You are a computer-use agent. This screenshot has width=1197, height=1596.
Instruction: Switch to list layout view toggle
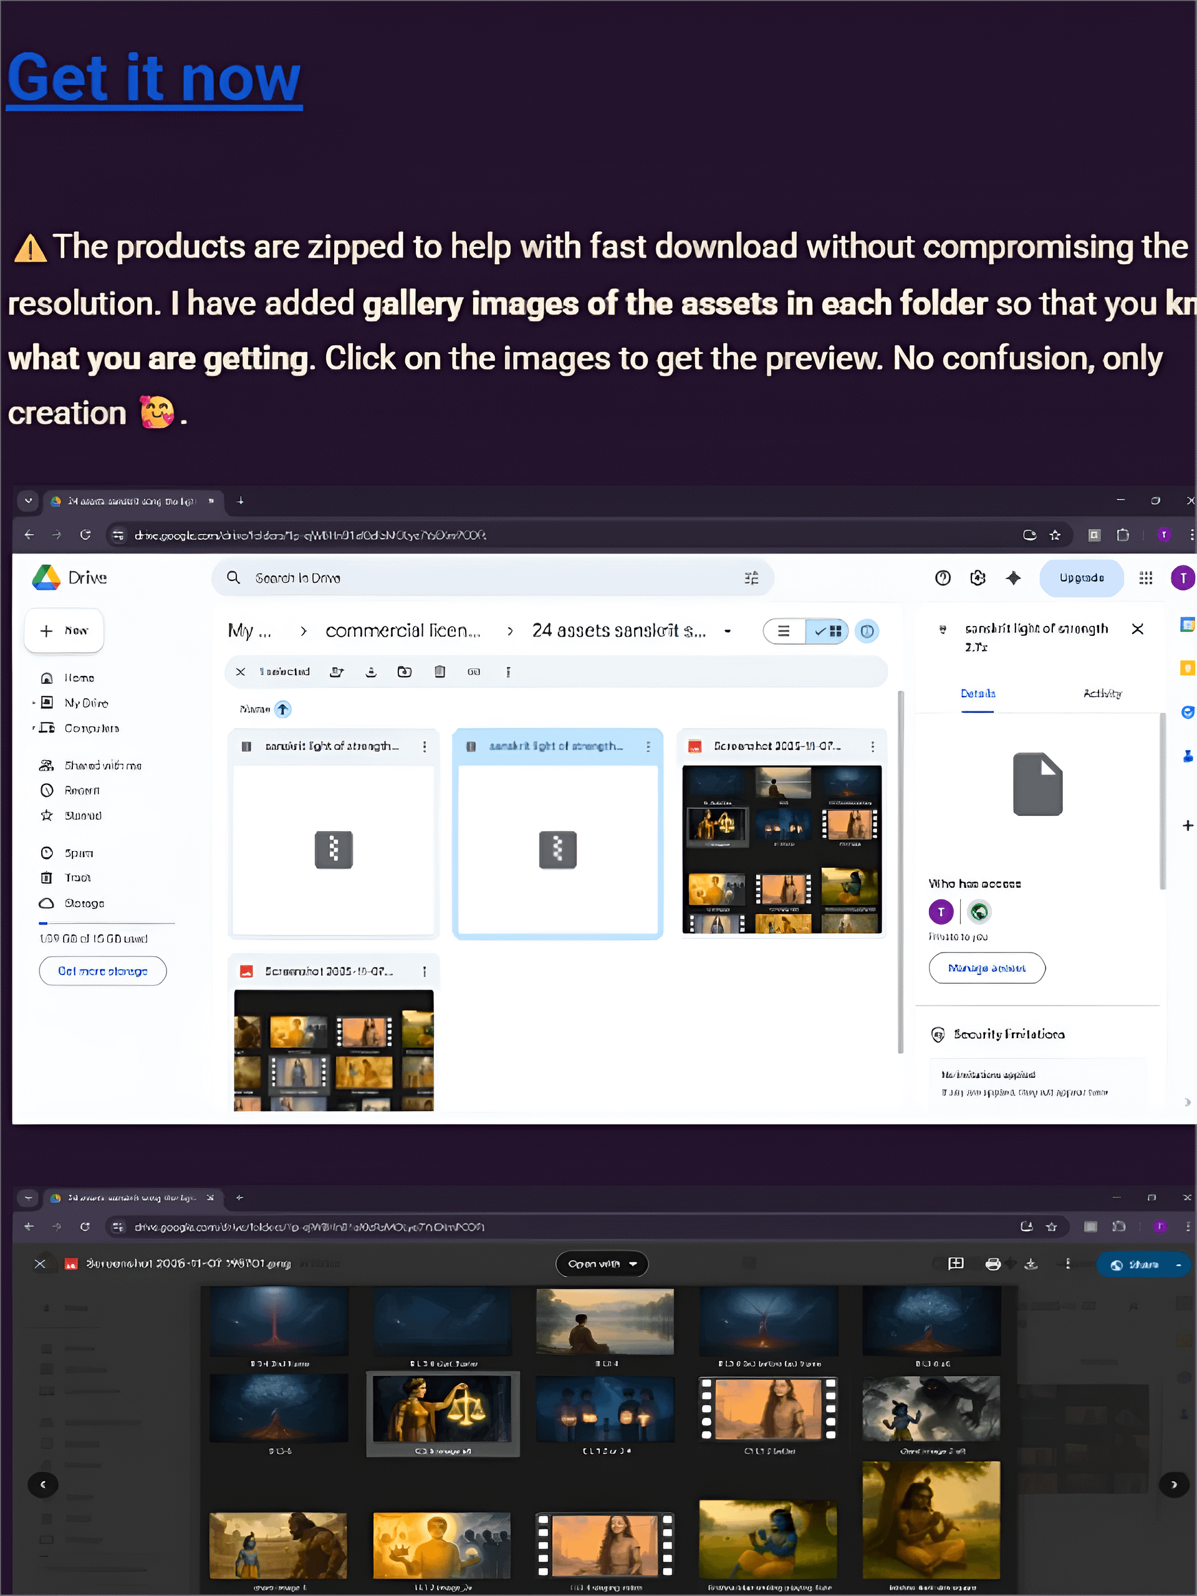[x=784, y=632]
